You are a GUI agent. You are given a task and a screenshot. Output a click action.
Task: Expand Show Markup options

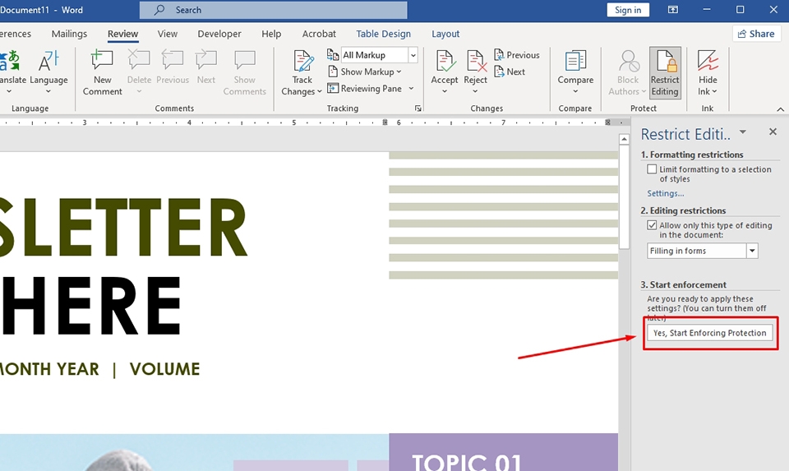coord(399,72)
